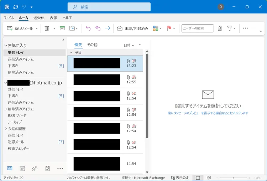Open the 日付 sort dropdown

point(129,45)
